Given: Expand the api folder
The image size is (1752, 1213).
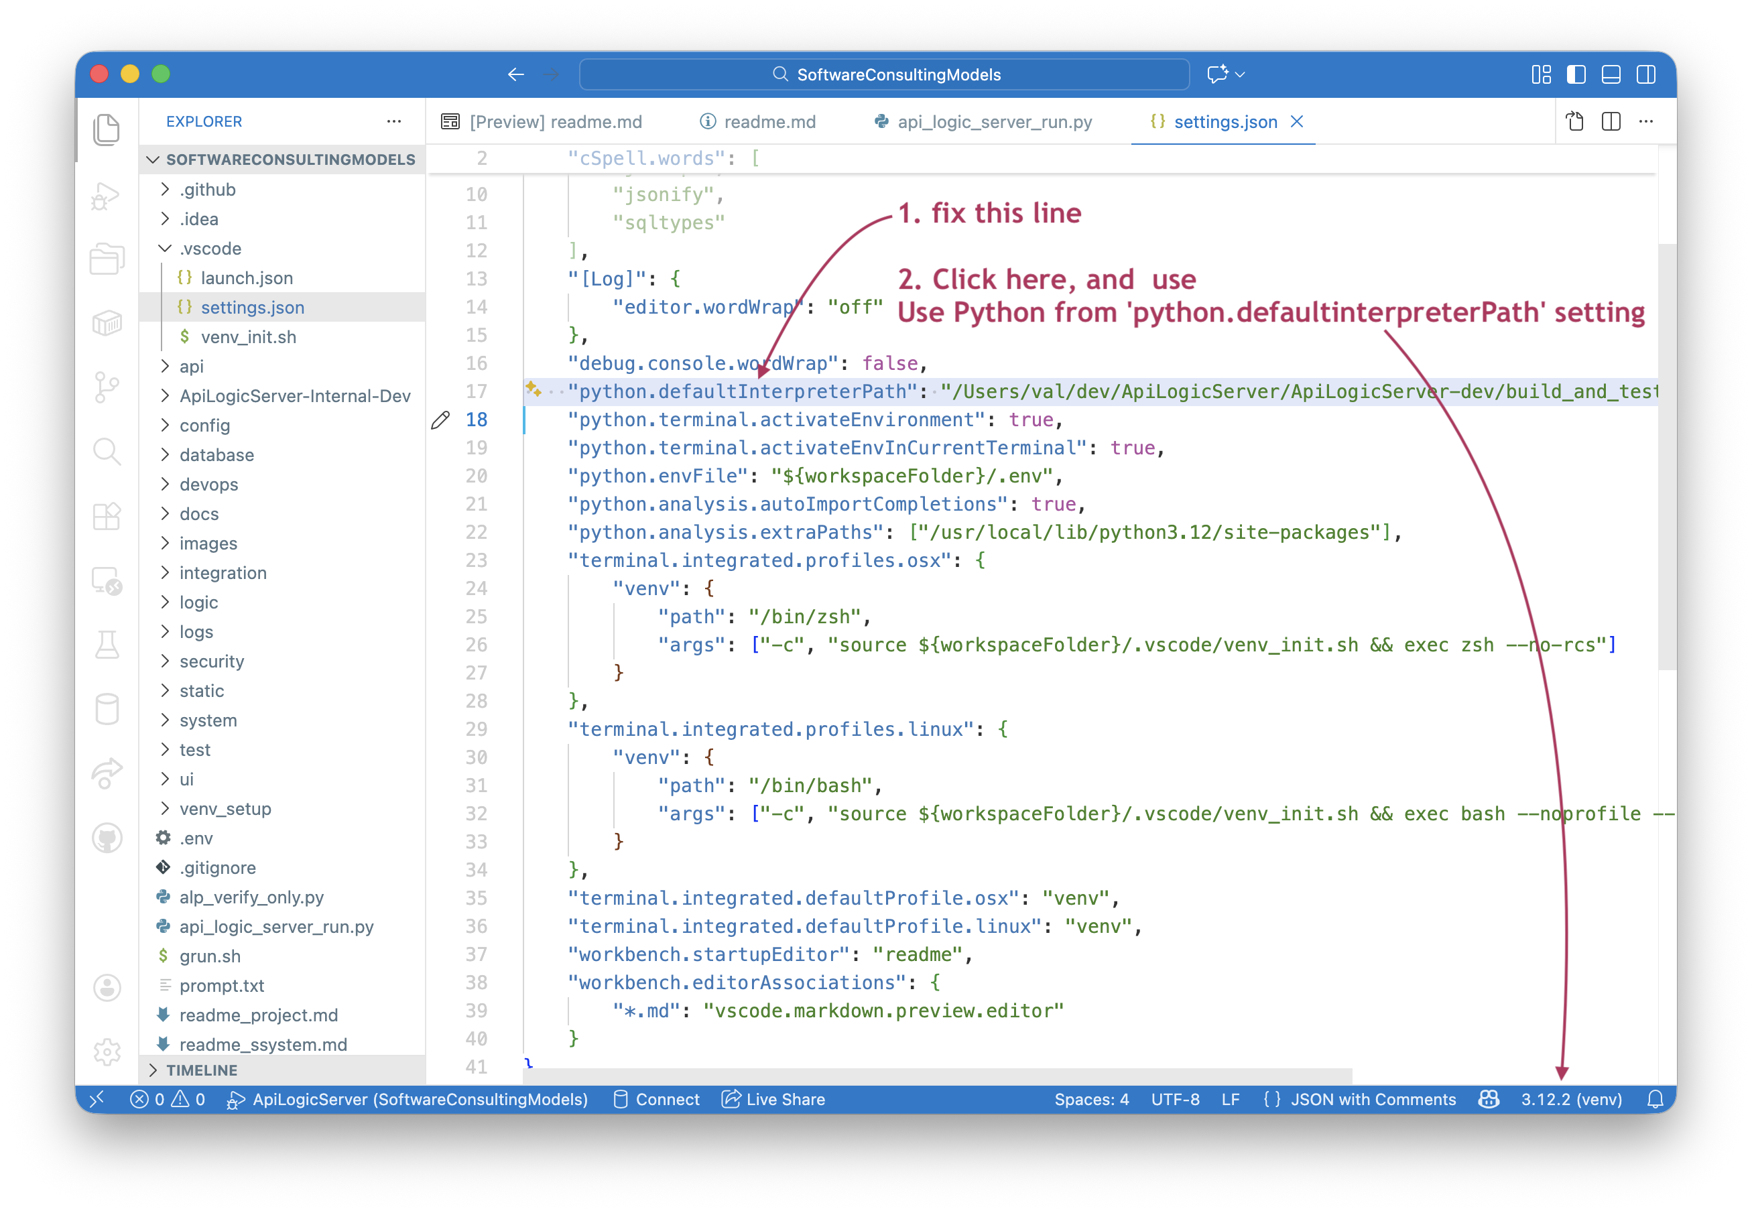Looking at the screenshot, I should (x=192, y=367).
